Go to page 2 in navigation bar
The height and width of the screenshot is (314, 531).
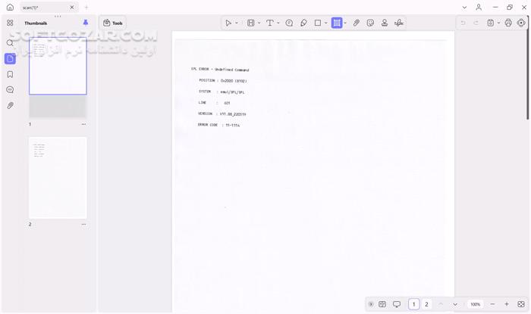[426, 304]
